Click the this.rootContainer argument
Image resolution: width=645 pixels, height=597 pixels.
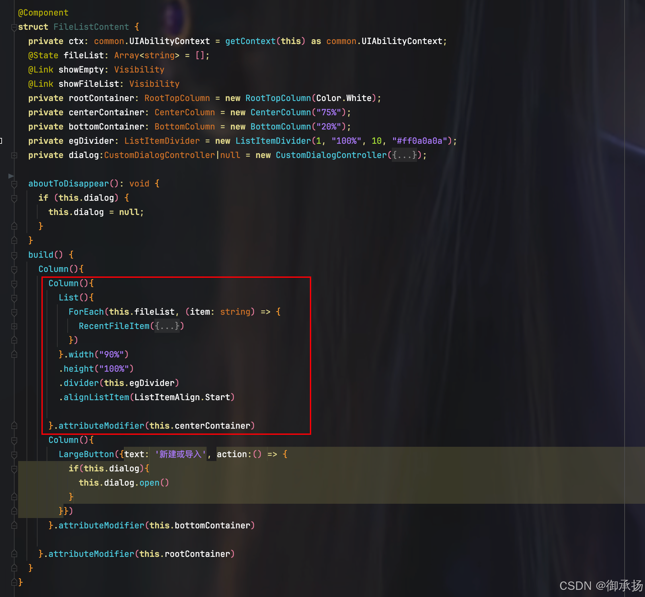[185, 554]
